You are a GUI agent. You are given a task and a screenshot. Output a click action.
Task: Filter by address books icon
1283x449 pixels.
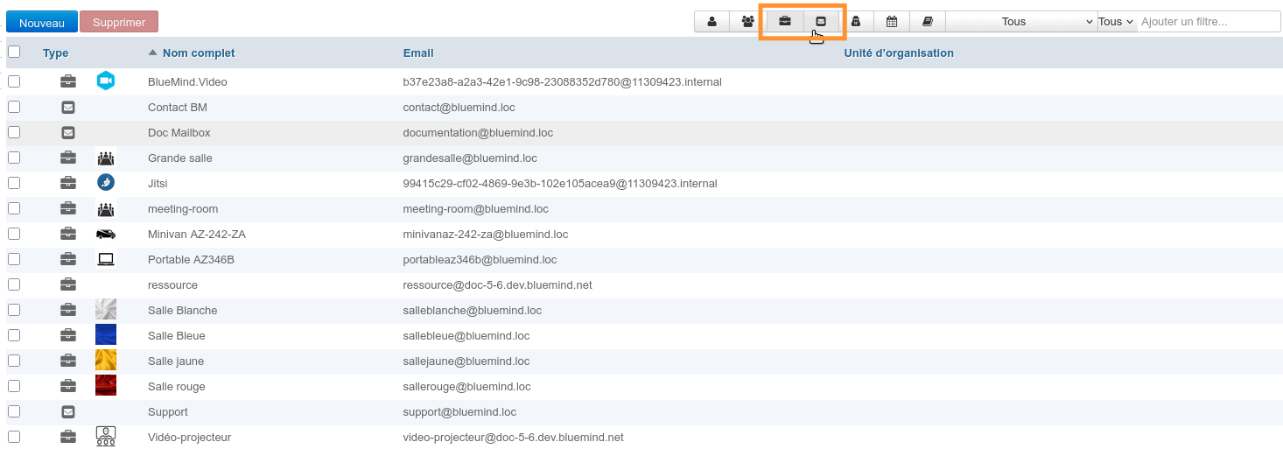(928, 21)
